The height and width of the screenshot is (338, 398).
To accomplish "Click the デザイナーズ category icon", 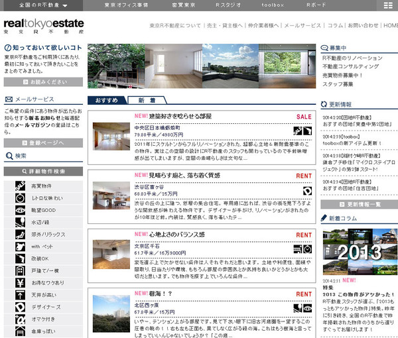I will 19,307.
